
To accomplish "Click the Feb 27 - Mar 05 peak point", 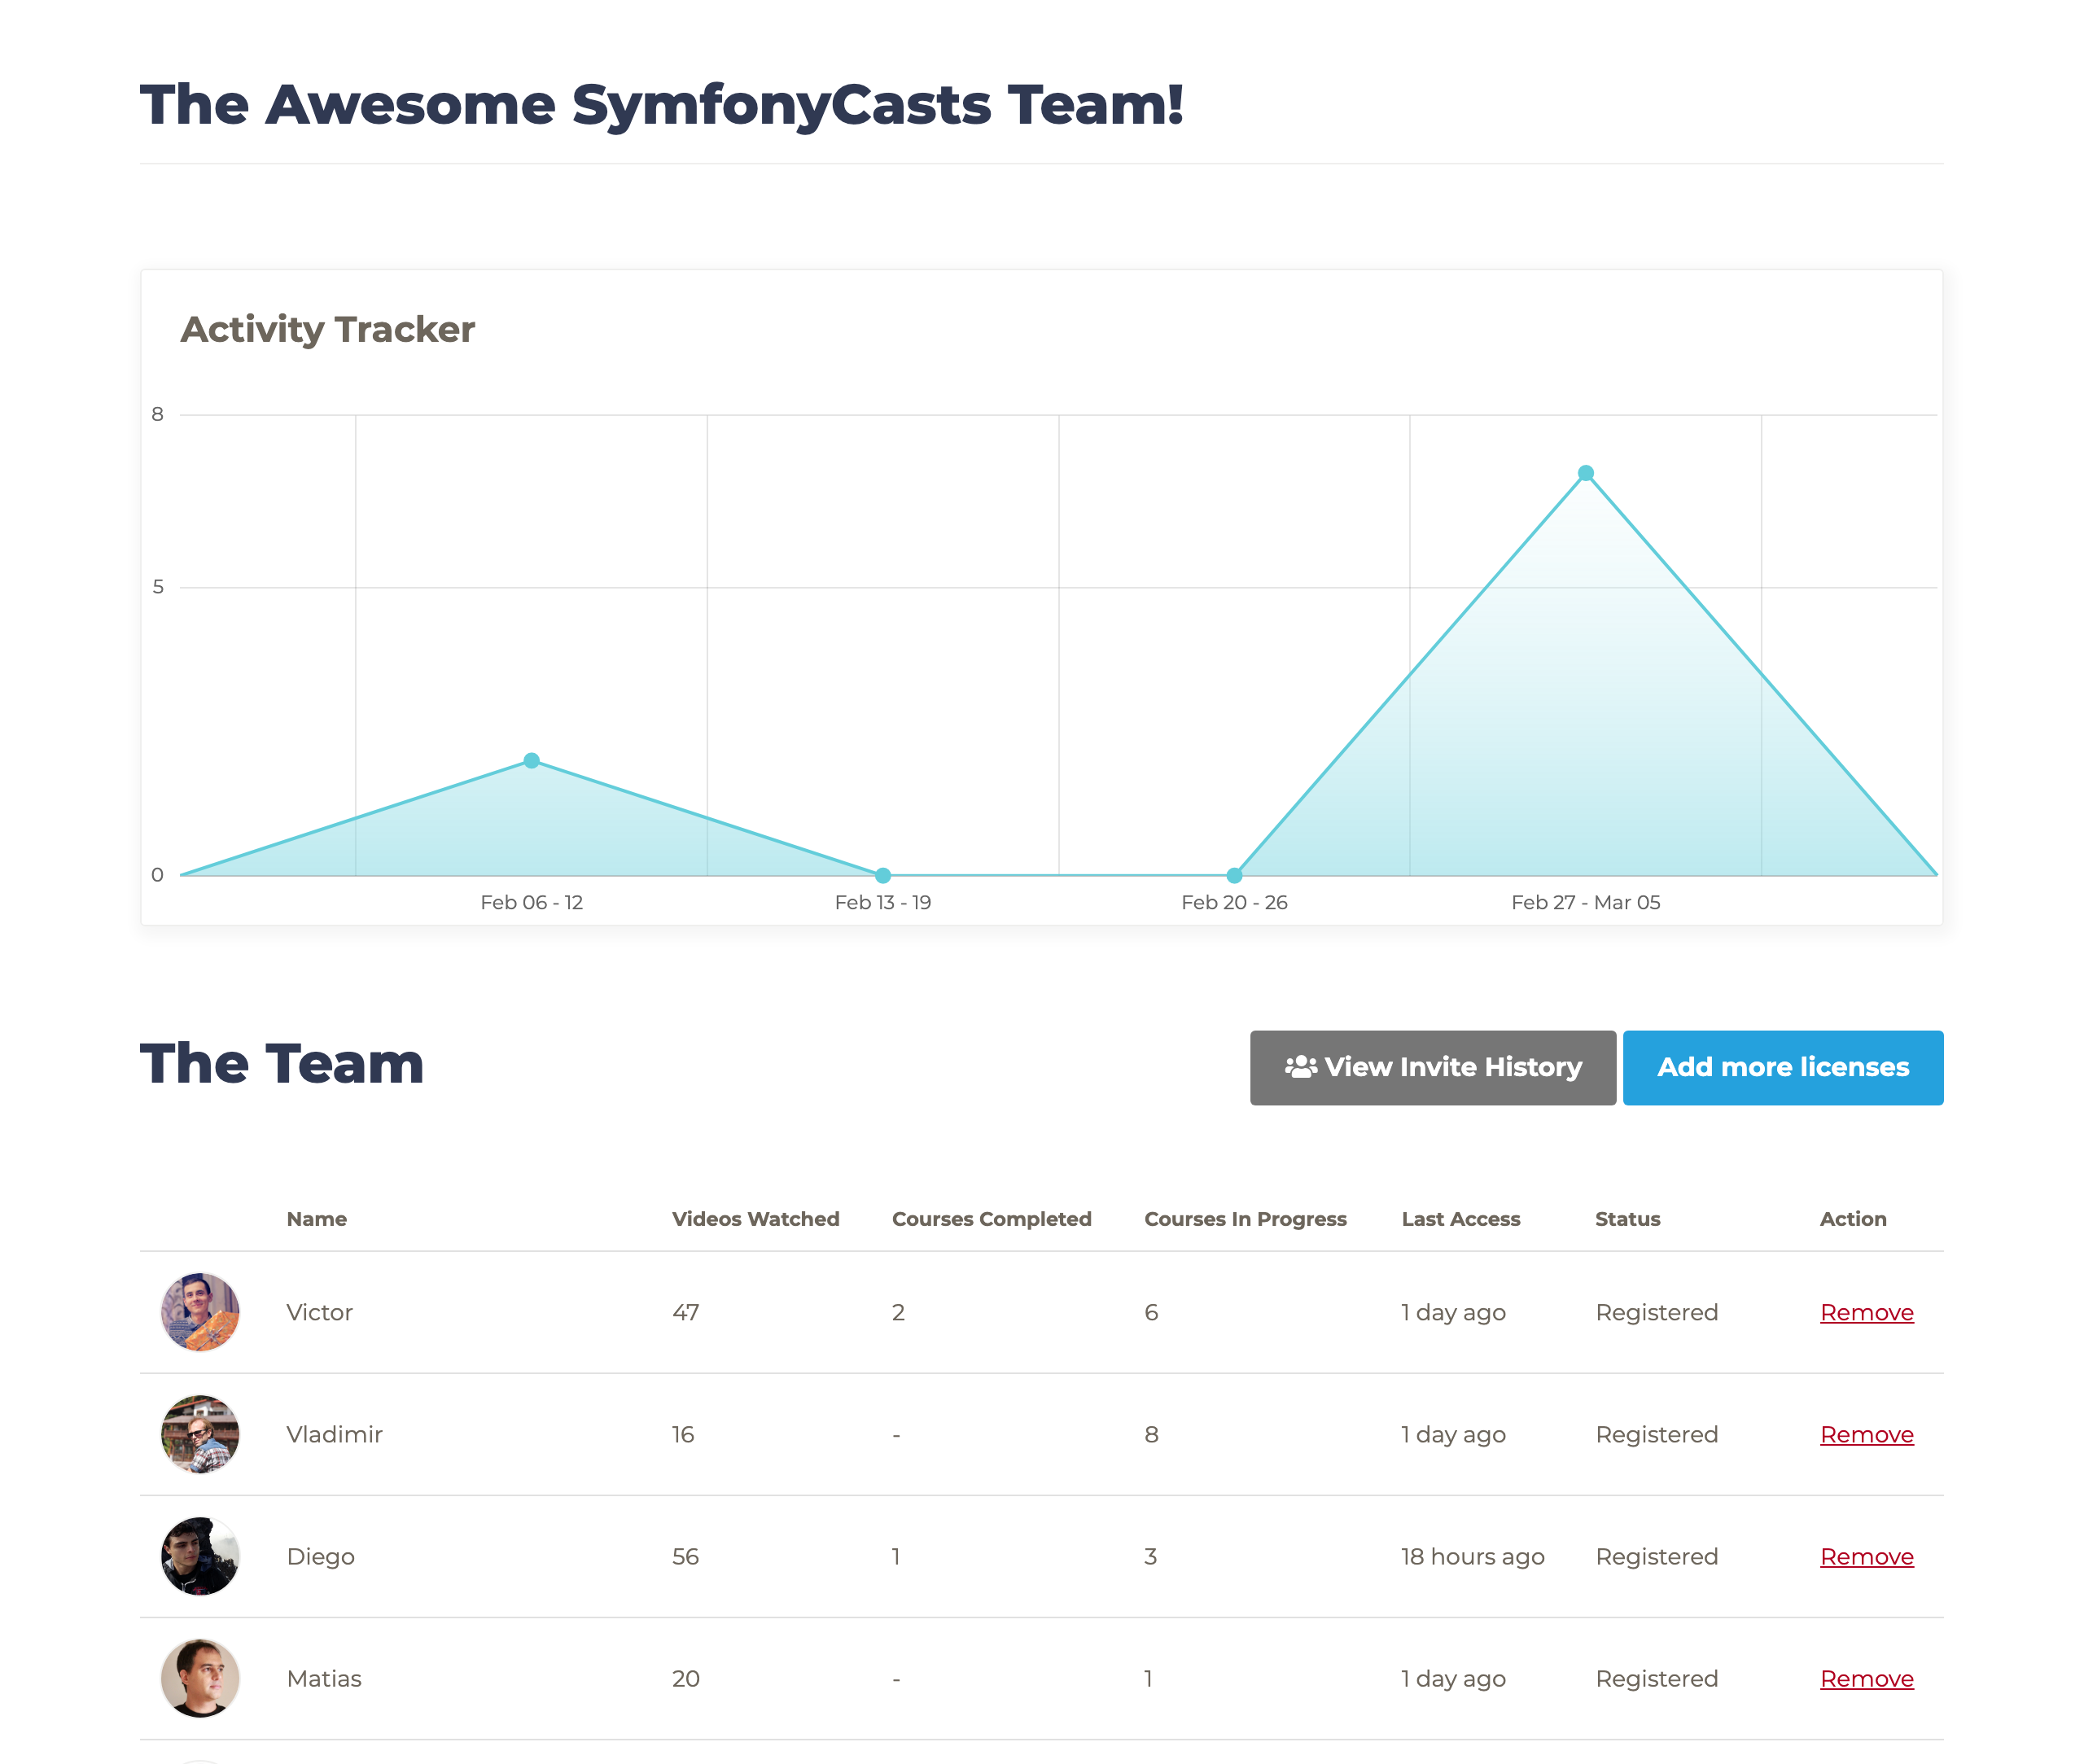I will (x=1586, y=473).
